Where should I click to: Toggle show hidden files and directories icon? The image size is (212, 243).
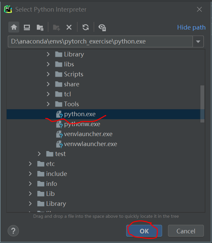pos(102,28)
